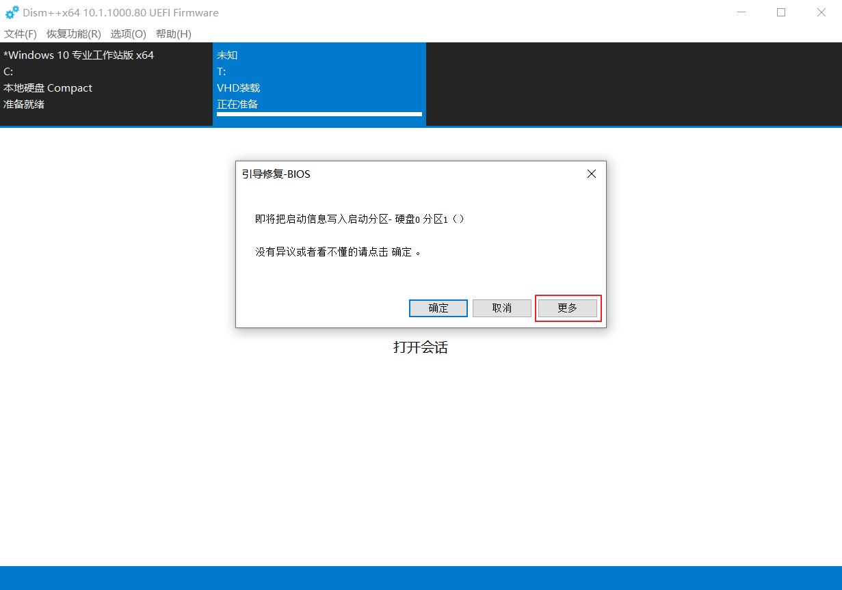Click the blue status bar at the bottom
842x590 pixels.
421,578
